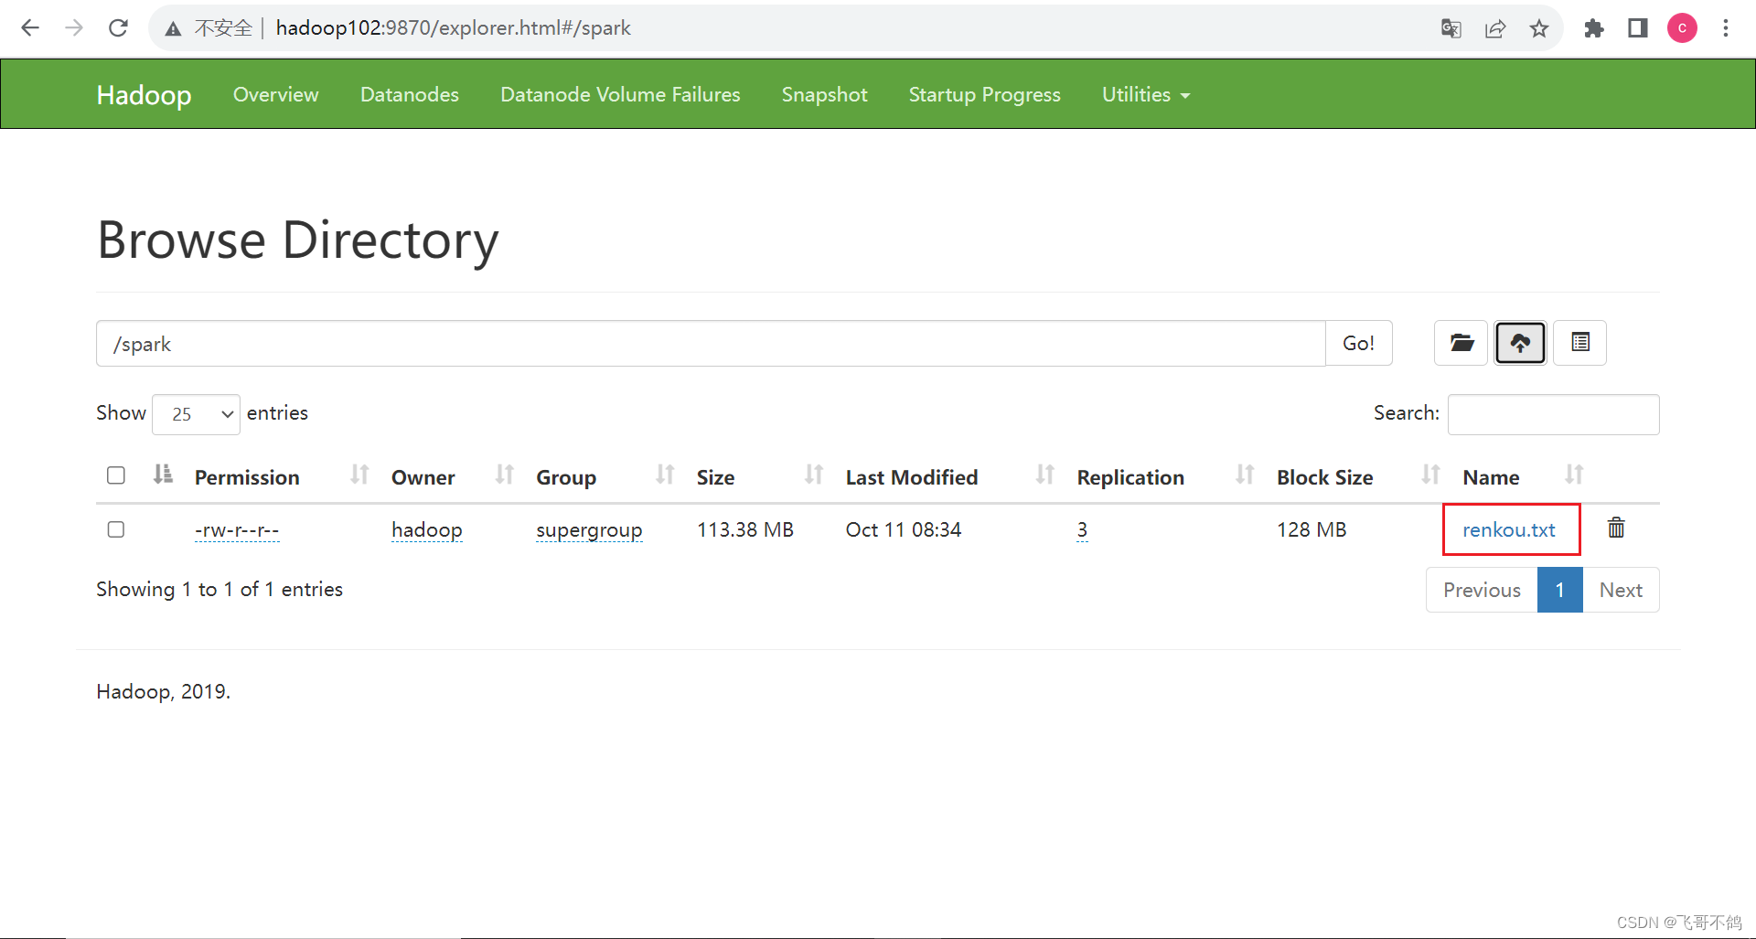Open the user profile avatar
Image resolution: width=1756 pixels, height=939 pixels.
(x=1682, y=28)
